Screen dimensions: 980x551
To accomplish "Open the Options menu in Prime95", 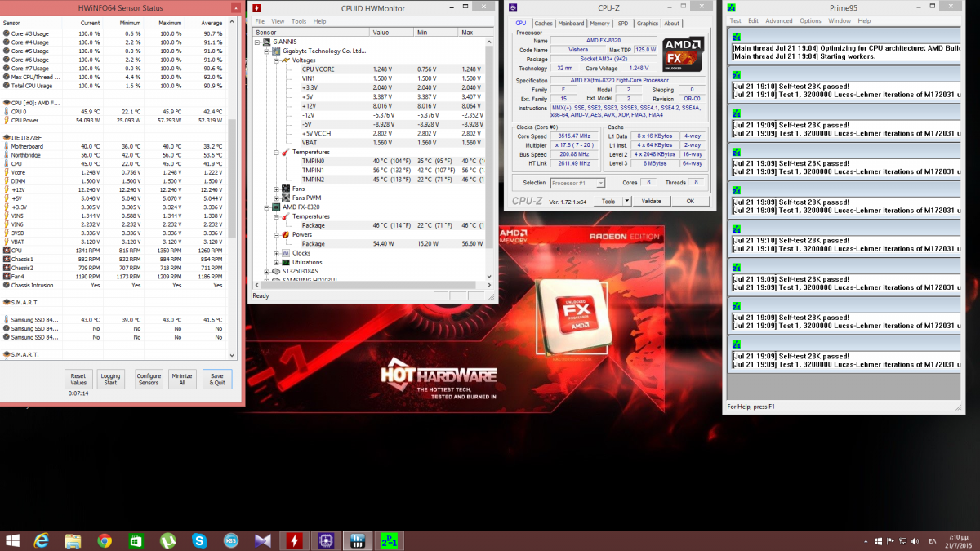I will pyautogui.click(x=811, y=20).
